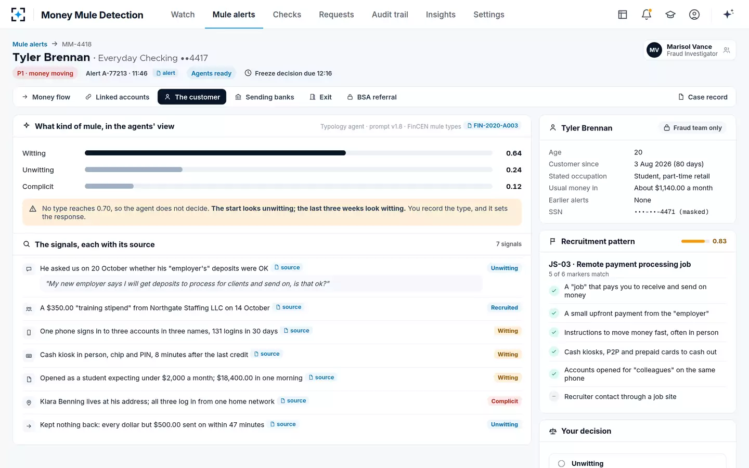The image size is (749, 468).
Task: Open the Linked accounts section
Action: pyautogui.click(x=118, y=97)
